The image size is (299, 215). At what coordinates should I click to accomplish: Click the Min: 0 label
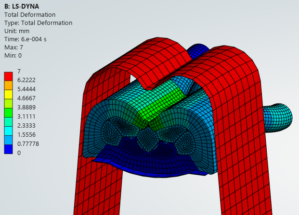click(13, 56)
